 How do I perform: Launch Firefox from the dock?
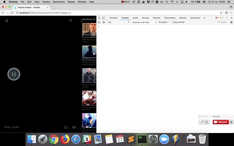pyautogui.click(x=65, y=139)
